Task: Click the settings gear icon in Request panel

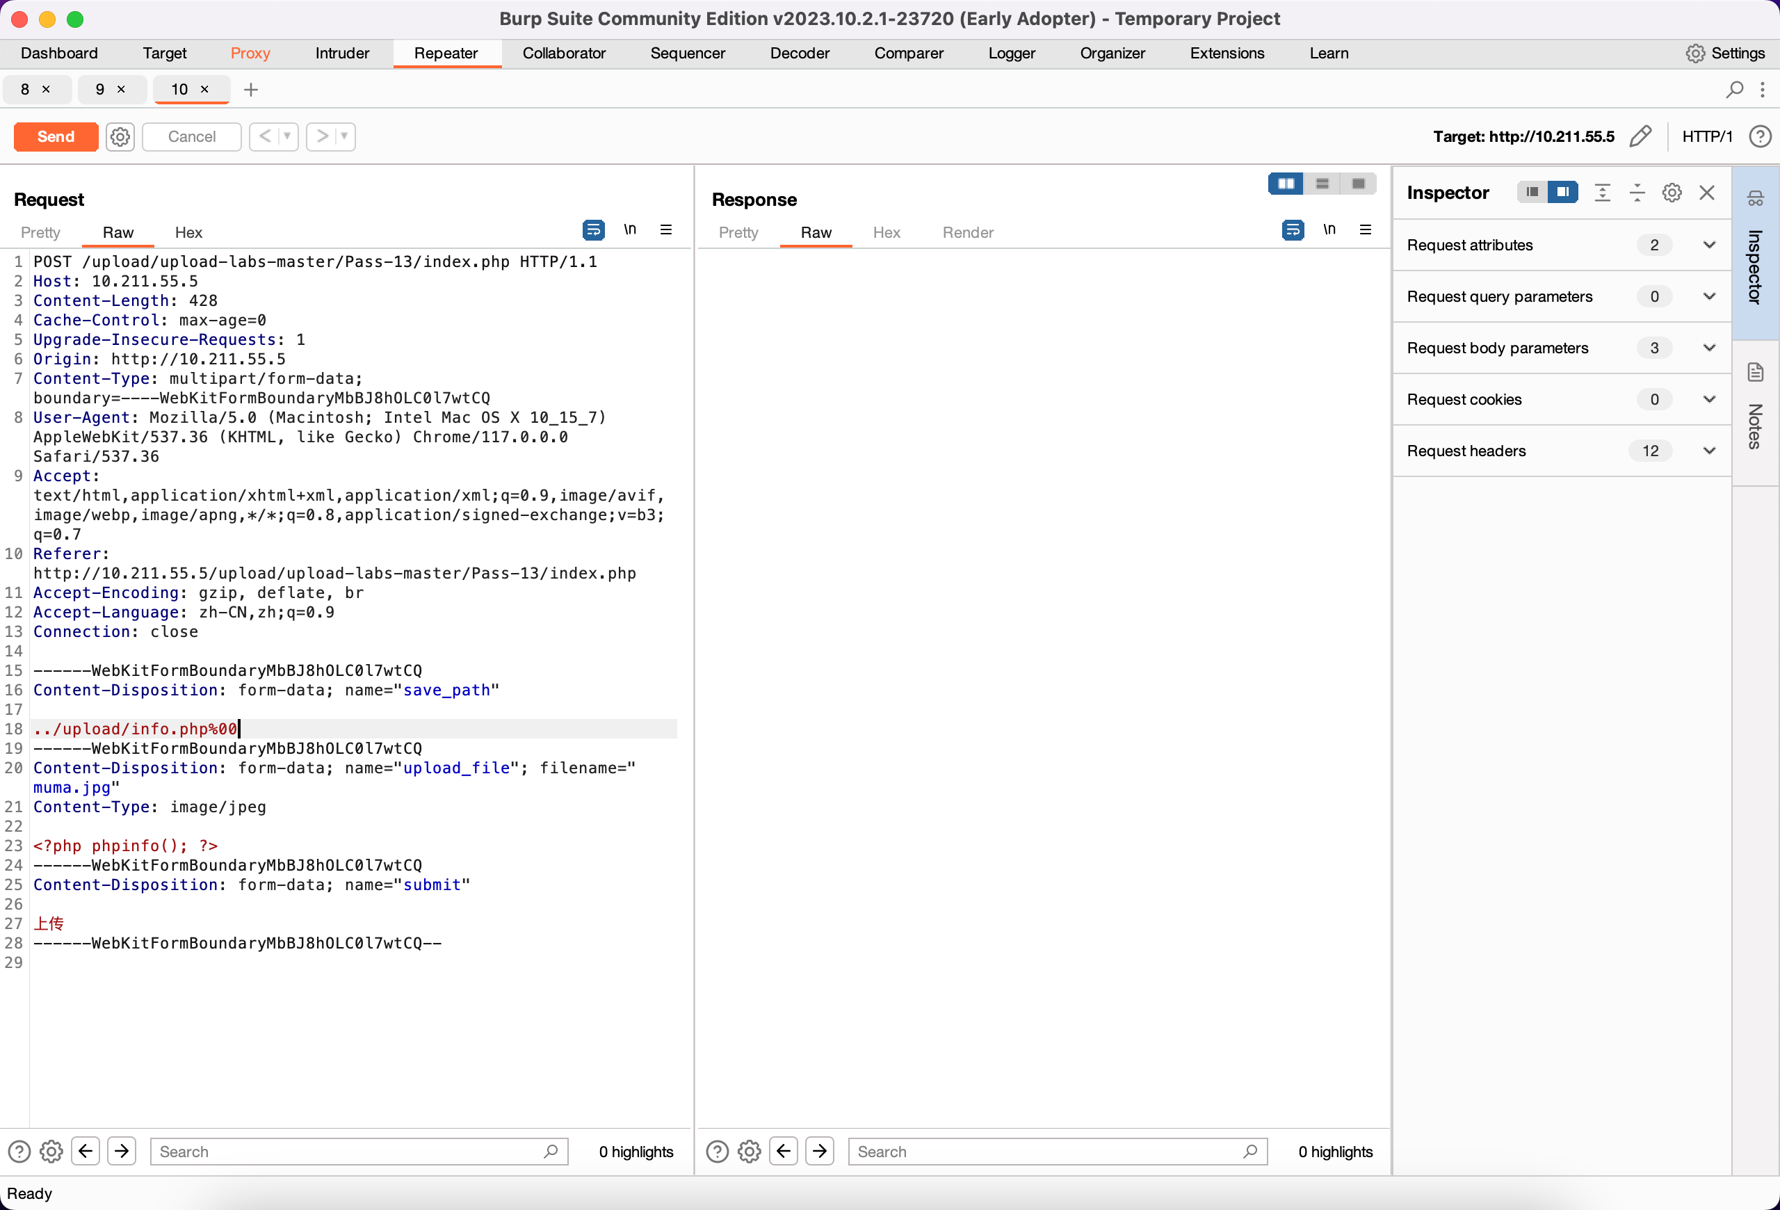Action: tap(51, 1152)
